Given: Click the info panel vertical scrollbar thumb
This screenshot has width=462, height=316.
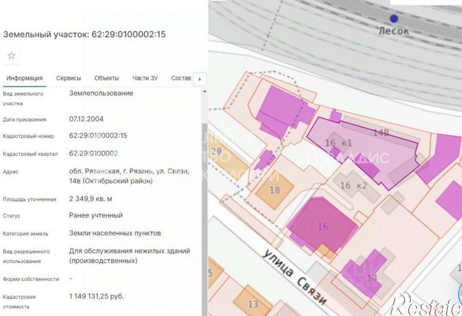Looking at the screenshot, I should (x=205, y=219).
